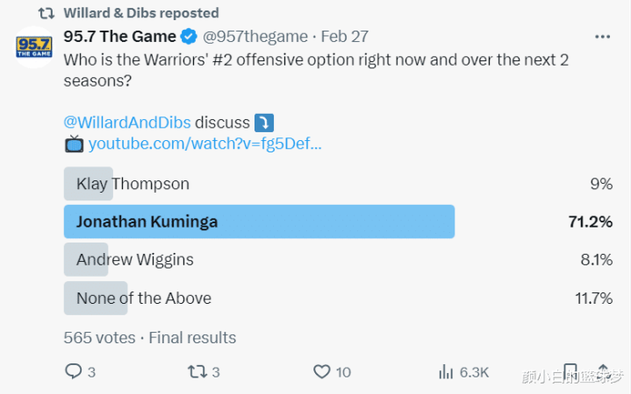Click the 95.7 The Game account name
Viewport: 631px width, 394px height.
click(120, 37)
